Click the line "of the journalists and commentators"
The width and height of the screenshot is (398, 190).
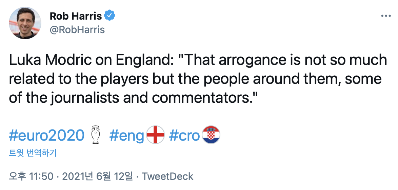point(133,98)
